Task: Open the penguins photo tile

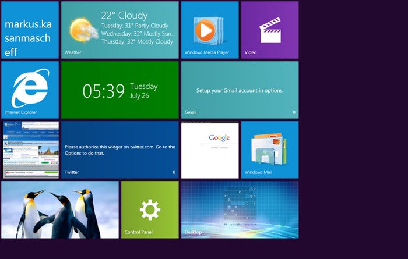Action: click(x=60, y=210)
